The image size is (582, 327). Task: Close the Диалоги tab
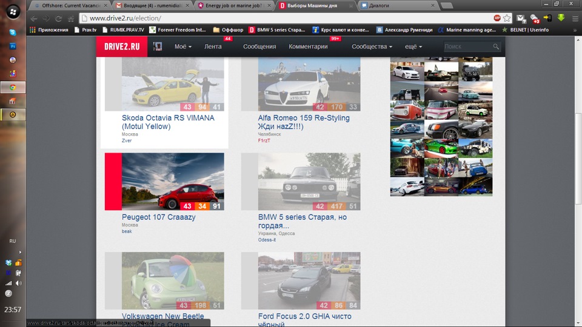click(433, 5)
